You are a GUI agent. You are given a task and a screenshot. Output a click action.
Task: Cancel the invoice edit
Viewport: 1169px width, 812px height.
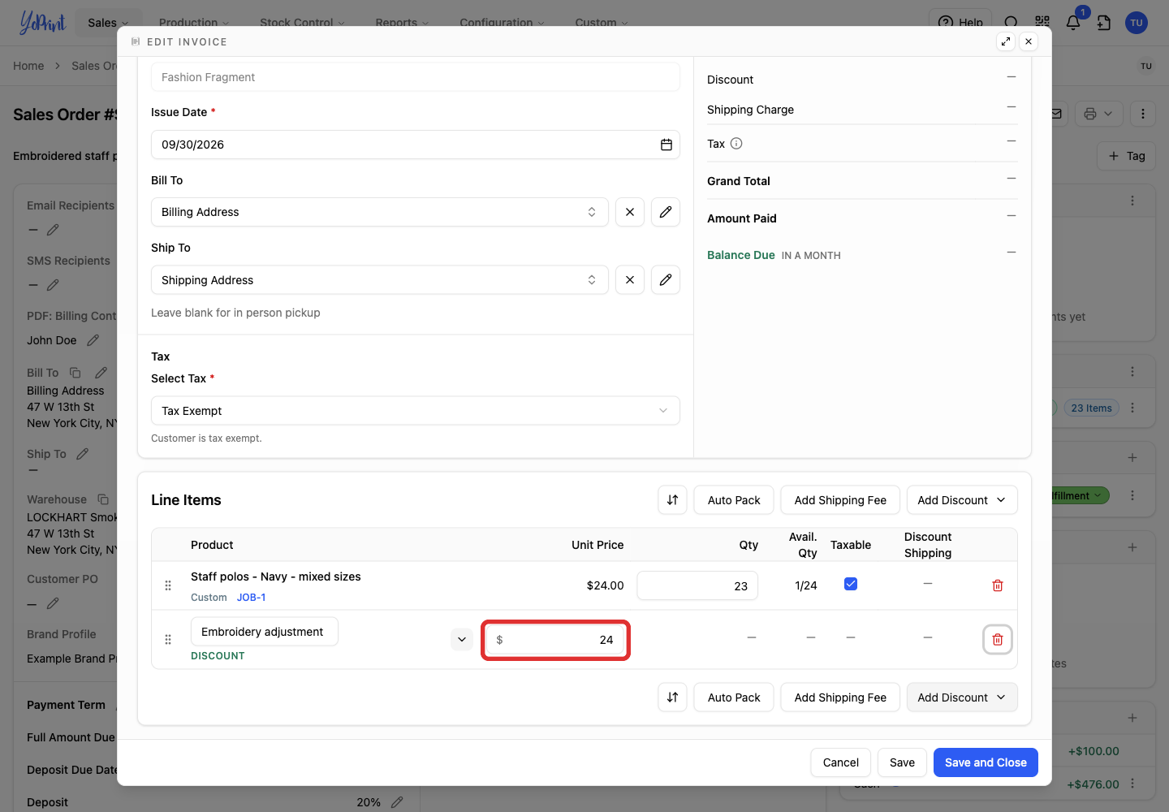pos(840,762)
